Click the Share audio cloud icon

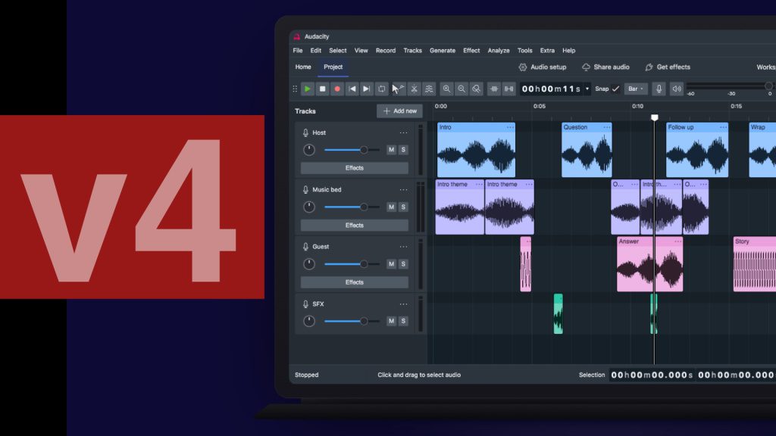pyautogui.click(x=586, y=67)
